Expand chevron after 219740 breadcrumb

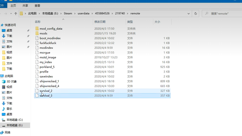click(128, 14)
